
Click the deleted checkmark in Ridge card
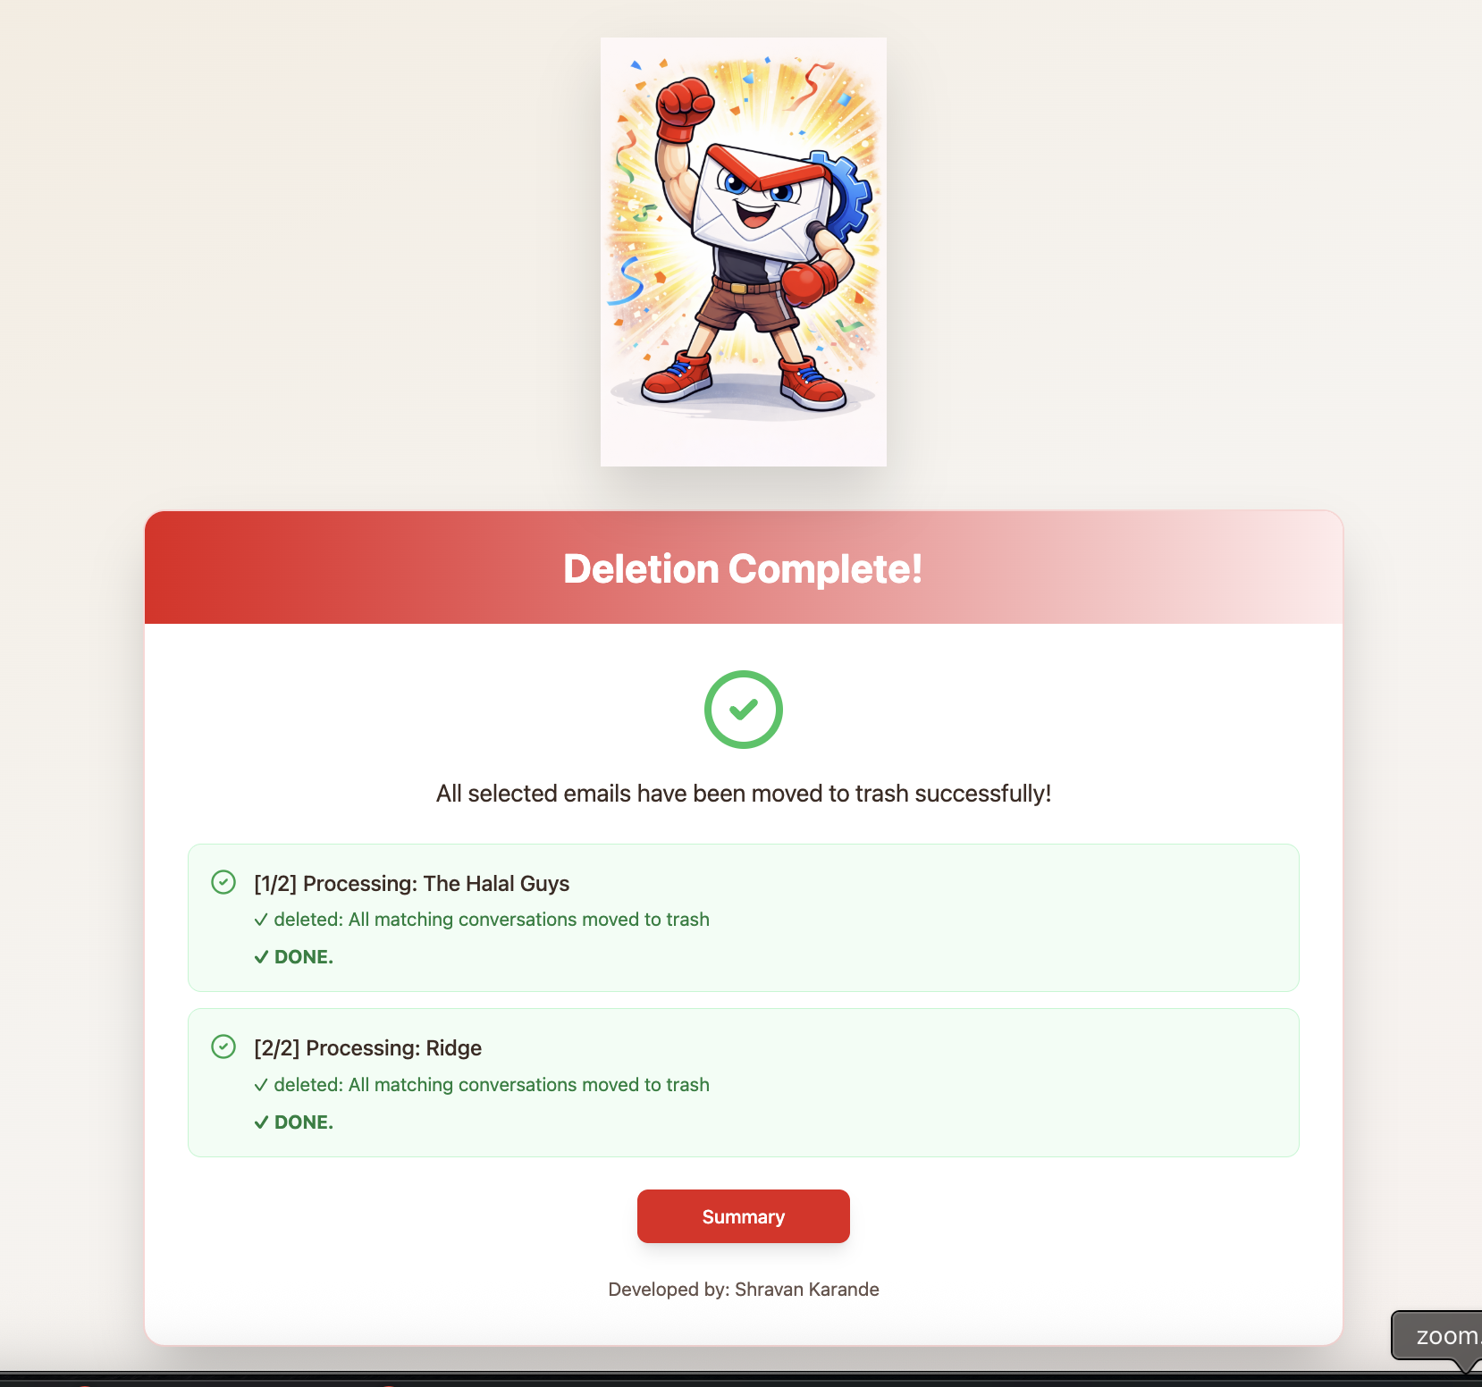coord(261,1085)
